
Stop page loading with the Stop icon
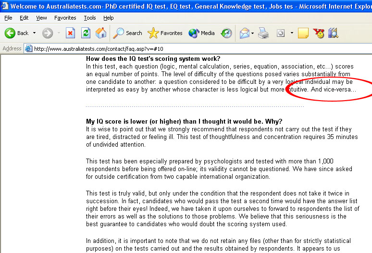coord(70,33)
